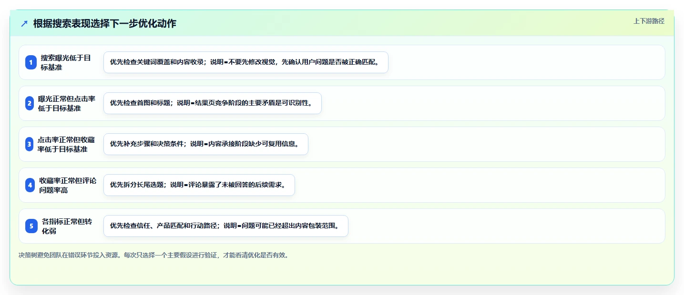Click step number badge 5

[31, 226]
